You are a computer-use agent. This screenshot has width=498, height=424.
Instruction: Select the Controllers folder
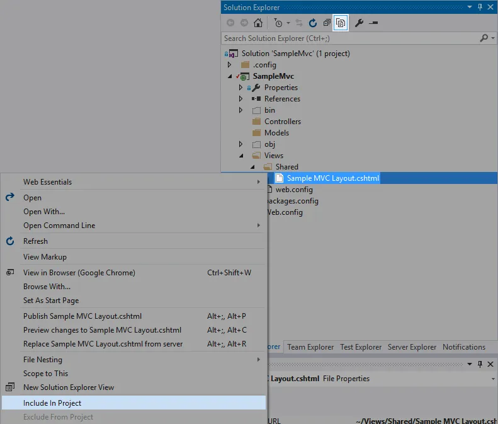282,122
